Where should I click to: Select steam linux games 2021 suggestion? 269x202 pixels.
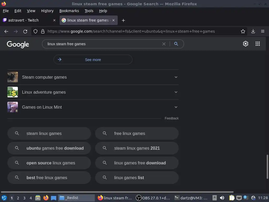137,148
